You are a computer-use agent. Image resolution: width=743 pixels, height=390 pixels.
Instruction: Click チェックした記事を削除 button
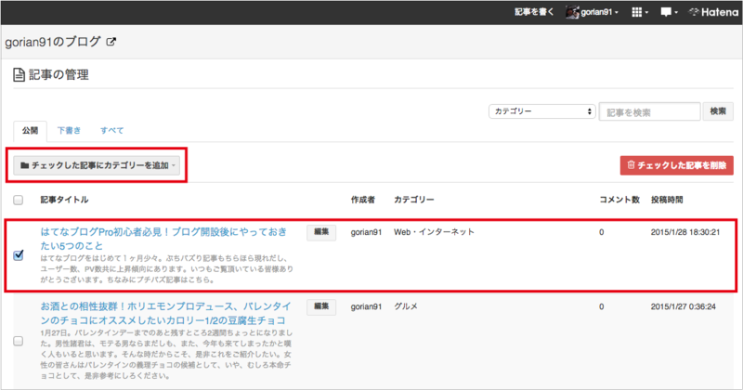click(x=677, y=165)
